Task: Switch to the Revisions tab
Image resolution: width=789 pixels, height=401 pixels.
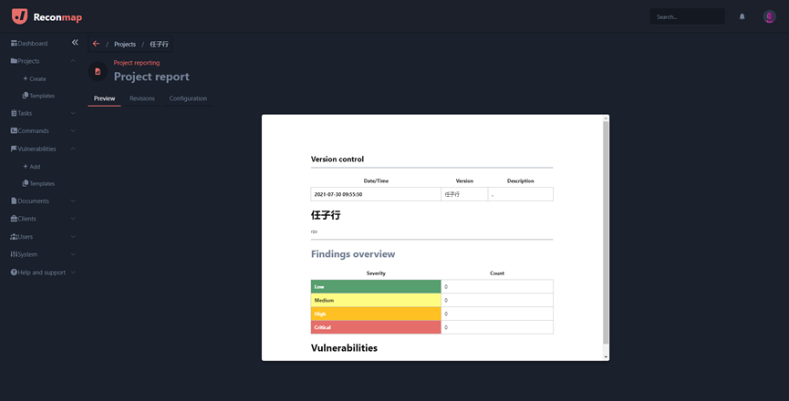Action: tap(142, 98)
